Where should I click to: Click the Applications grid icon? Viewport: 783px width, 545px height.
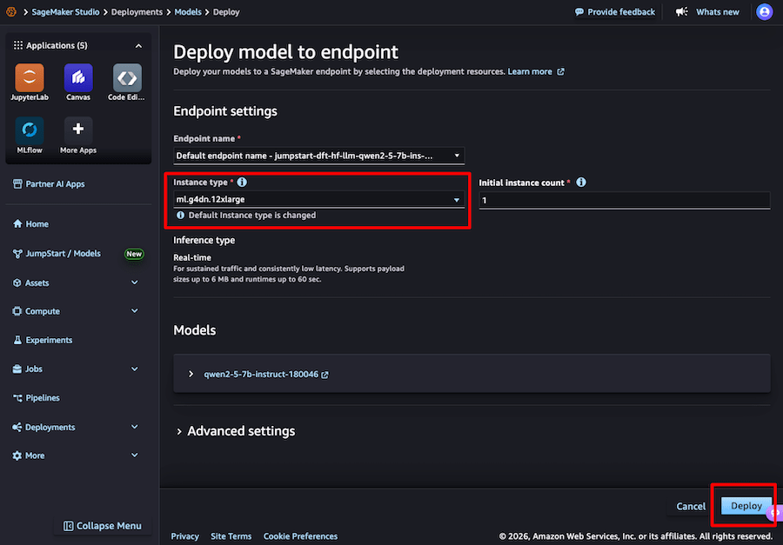(x=18, y=45)
